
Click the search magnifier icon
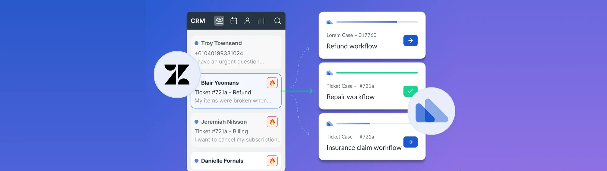pos(277,21)
